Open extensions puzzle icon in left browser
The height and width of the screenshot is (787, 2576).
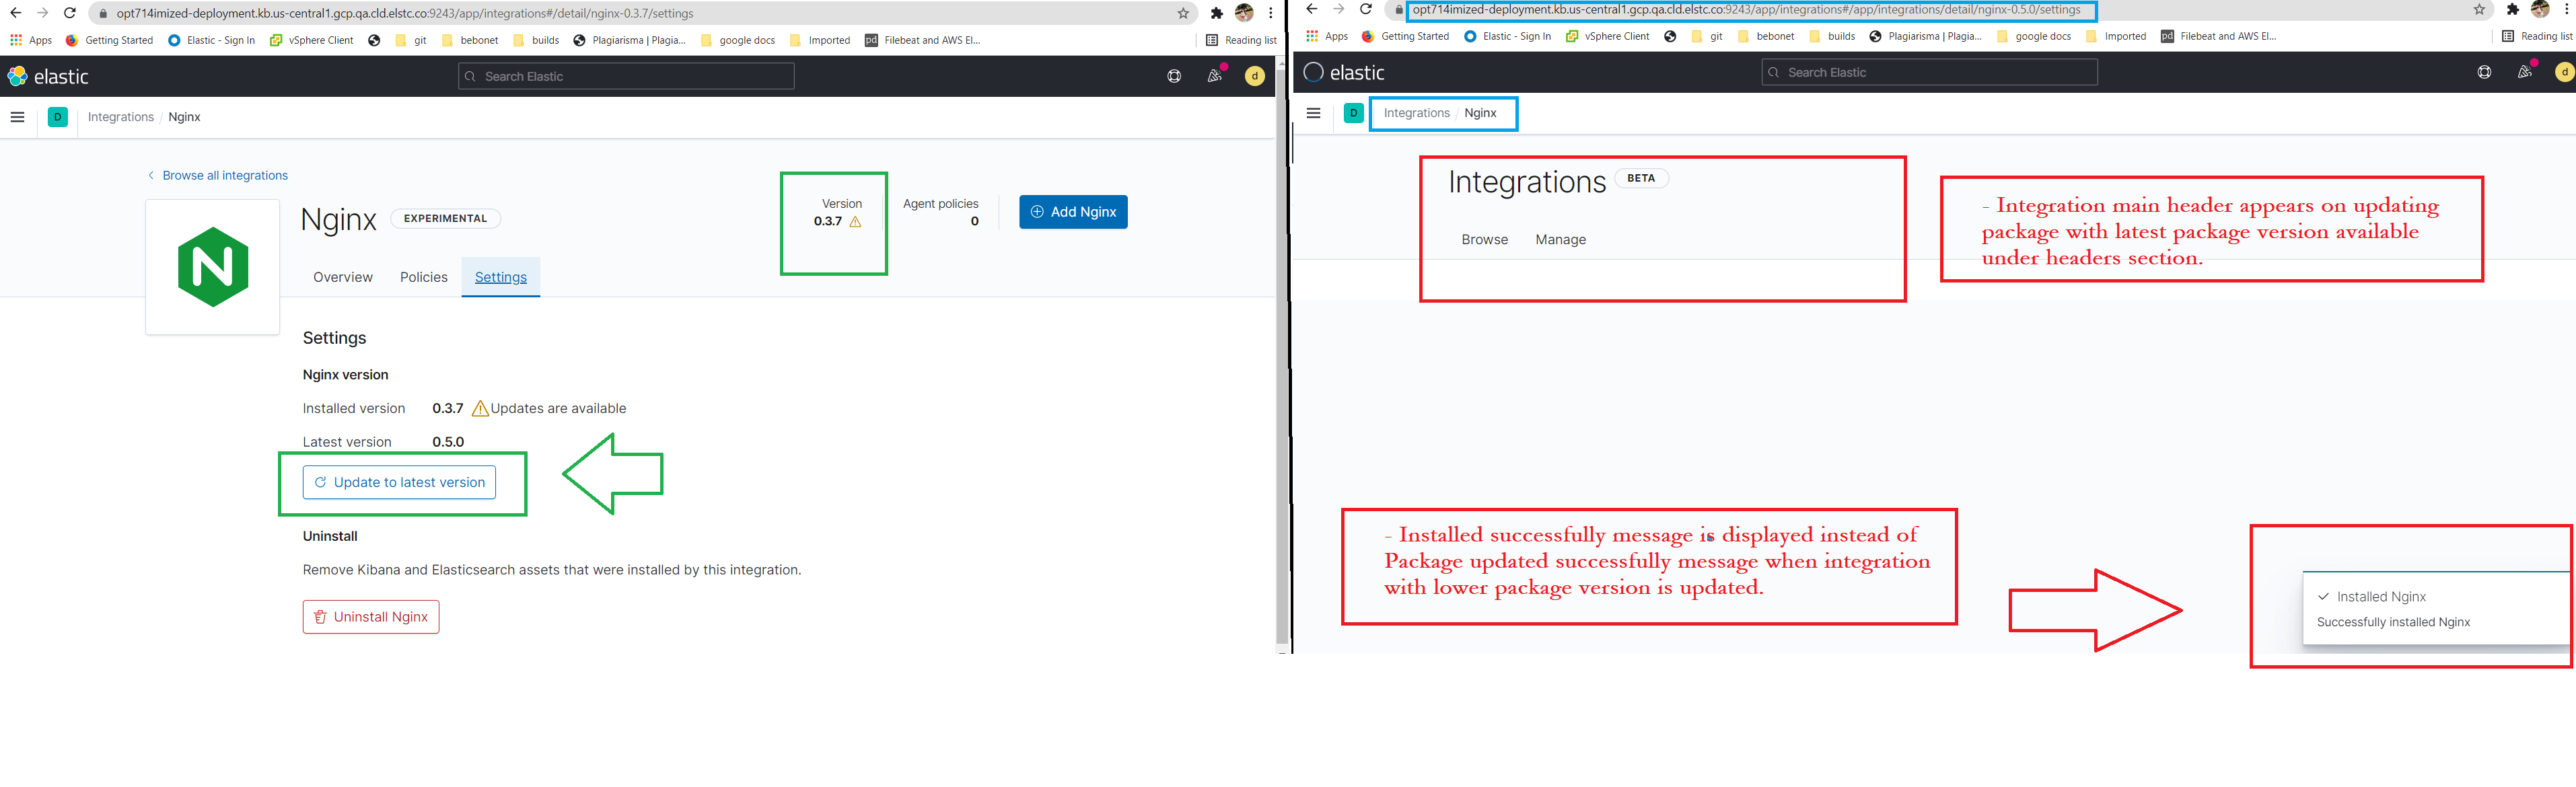[1216, 13]
